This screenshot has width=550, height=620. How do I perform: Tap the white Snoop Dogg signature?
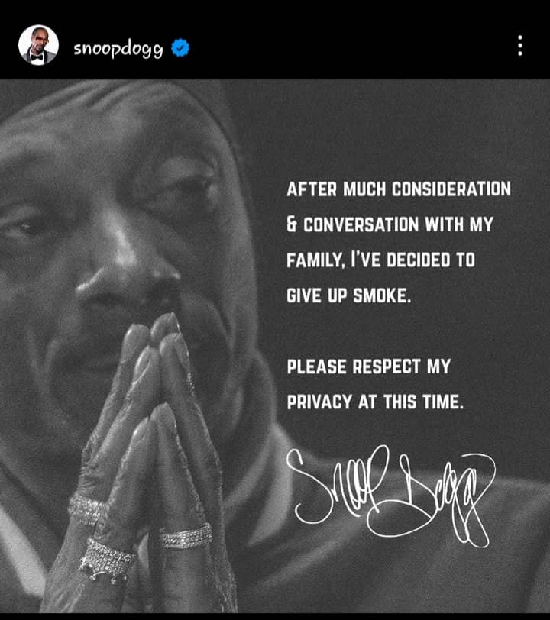(390, 495)
